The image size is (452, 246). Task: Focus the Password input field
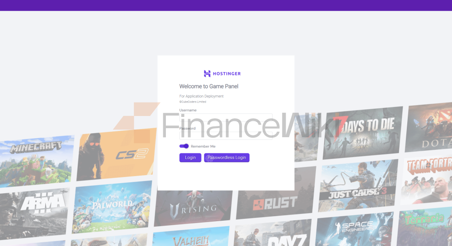click(226, 136)
